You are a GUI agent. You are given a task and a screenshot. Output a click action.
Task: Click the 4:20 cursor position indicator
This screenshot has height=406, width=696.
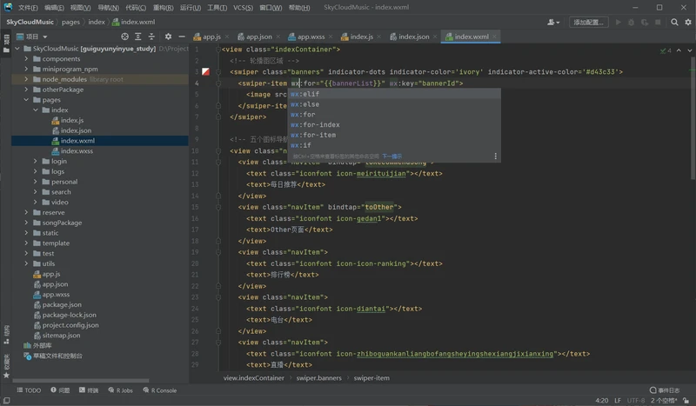point(601,400)
